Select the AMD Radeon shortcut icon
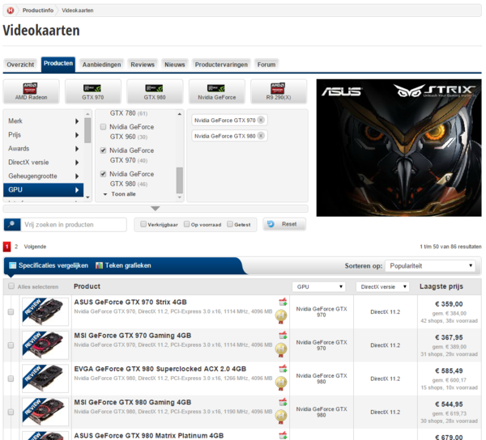This screenshot has height=440, width=486. pos(30,88)
